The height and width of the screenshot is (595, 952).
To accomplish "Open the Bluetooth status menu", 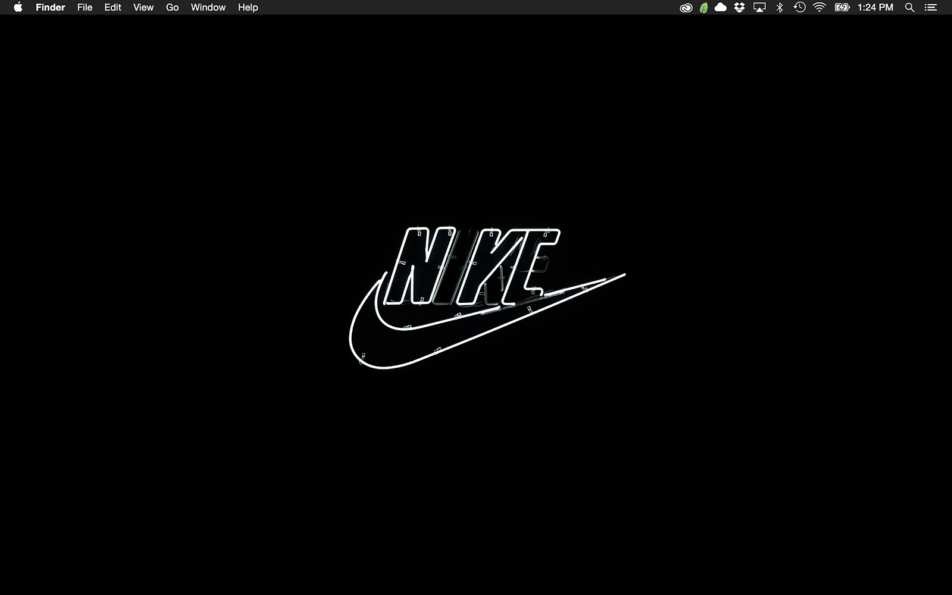I will [779, 7].
